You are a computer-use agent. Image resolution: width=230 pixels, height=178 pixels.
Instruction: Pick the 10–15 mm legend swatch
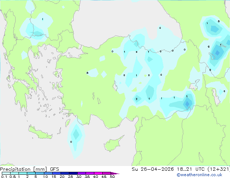[48, 173]
